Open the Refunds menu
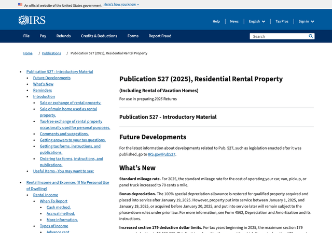Viewport: 332px width, 233px height. click(x=63, y=36)
